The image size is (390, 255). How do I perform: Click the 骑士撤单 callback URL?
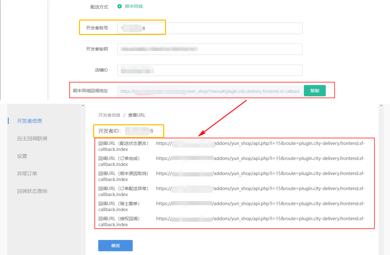(x=260, y=204)
